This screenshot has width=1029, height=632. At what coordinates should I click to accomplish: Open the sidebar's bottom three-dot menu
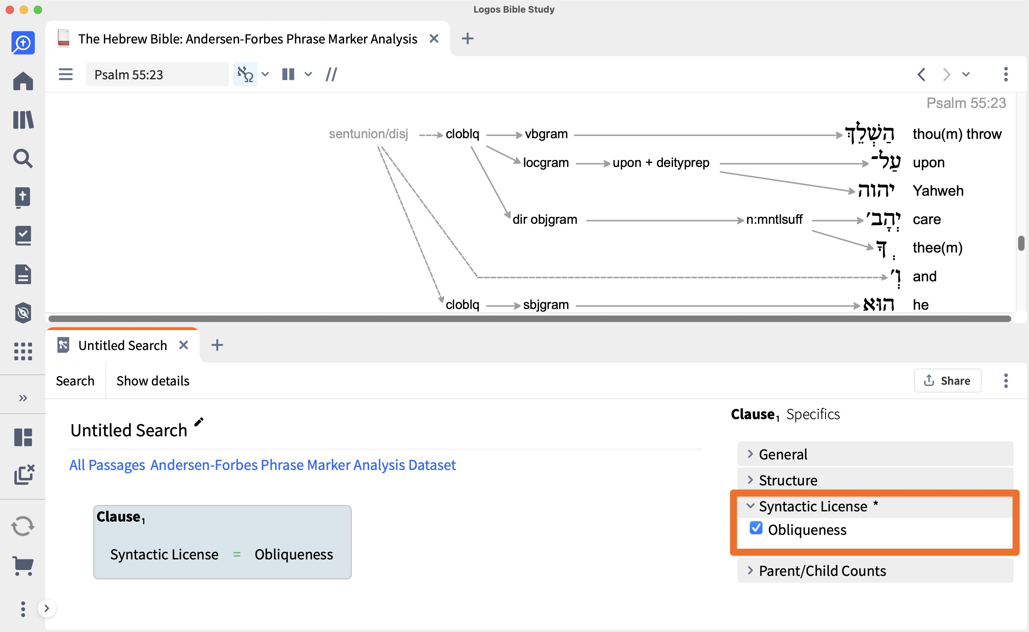23,609
